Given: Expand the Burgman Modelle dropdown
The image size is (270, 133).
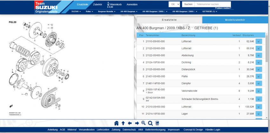Looking at the screenshot, I should 107,11.
